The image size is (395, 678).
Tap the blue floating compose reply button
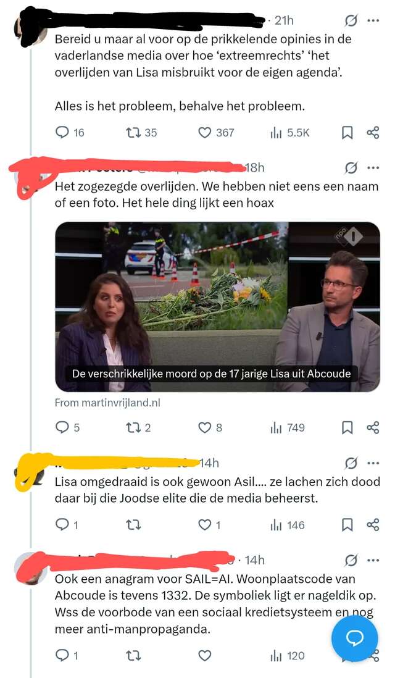tap(354, 638)
